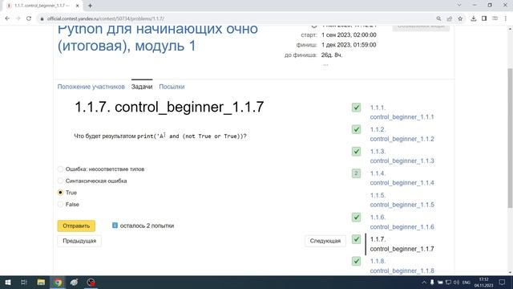The height and width of the screenshot is (289, 513).
Task: Select the answer 'Синтаксическая ошибка'
Action: [60, 181]
